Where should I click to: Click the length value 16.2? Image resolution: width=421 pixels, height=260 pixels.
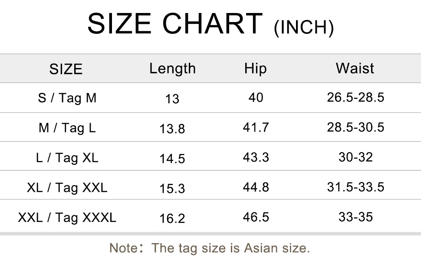[172, 218]
